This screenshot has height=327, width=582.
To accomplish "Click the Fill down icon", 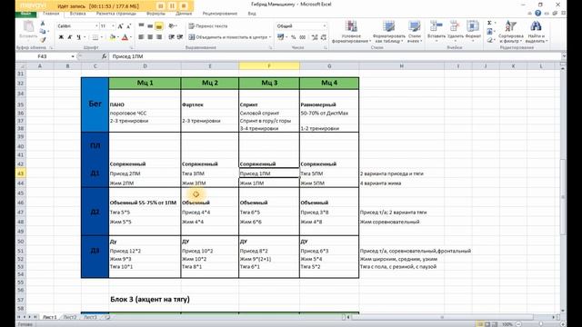I will point(489,32).
